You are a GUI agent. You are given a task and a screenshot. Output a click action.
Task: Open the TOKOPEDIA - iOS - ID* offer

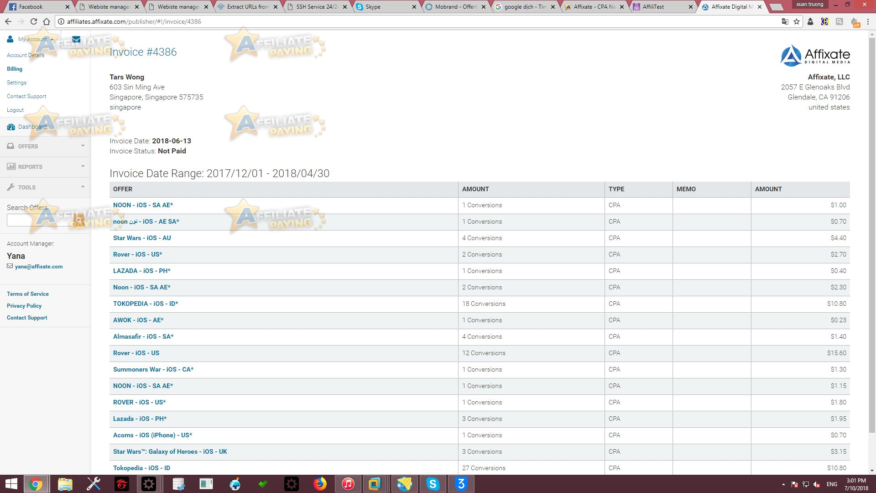pos(146,304)
